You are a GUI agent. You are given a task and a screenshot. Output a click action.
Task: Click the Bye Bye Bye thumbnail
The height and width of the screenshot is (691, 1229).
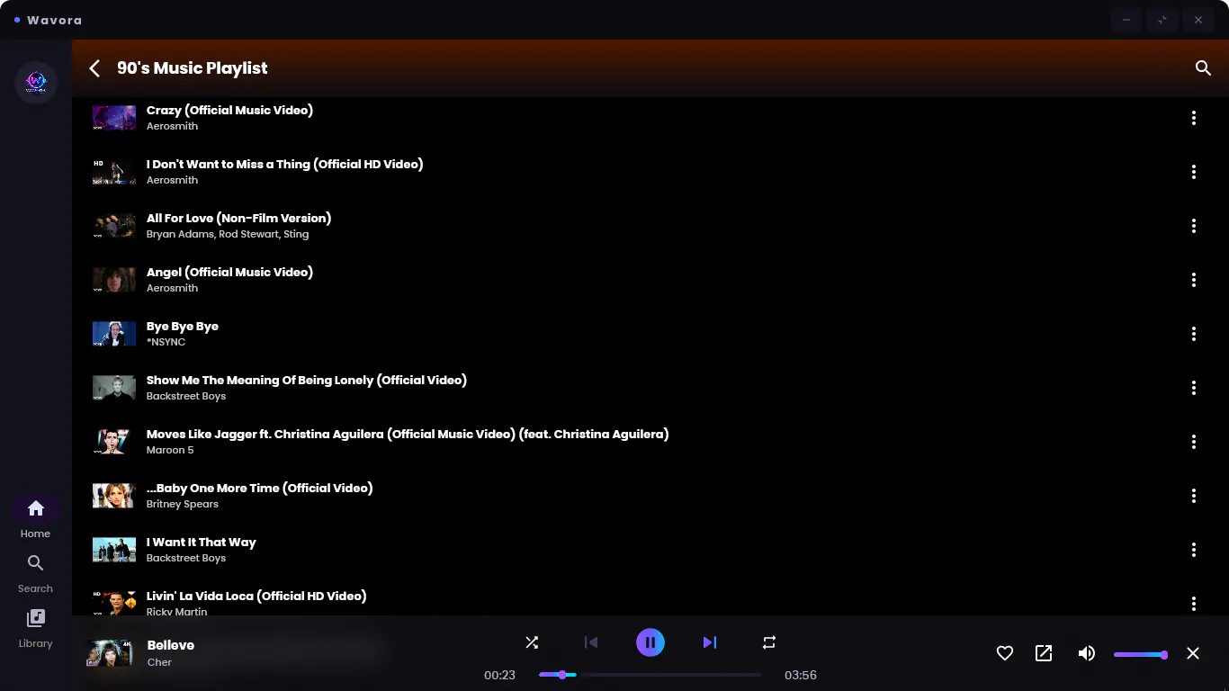114,334
